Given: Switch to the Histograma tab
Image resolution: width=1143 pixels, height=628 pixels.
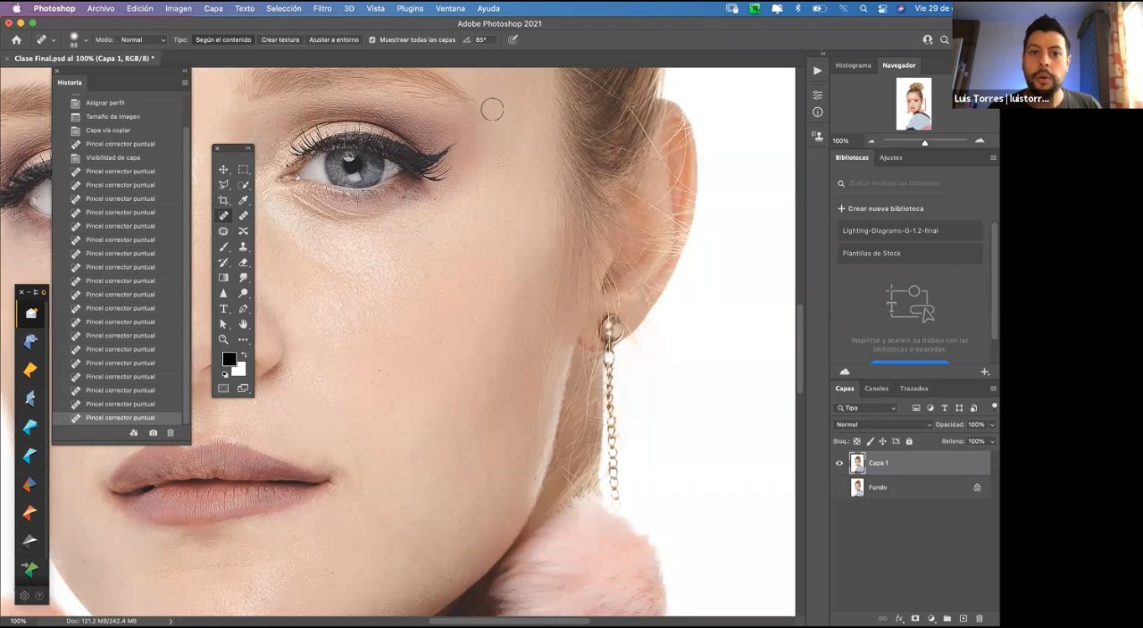Looking at the screenshot, I should [853, 65].
